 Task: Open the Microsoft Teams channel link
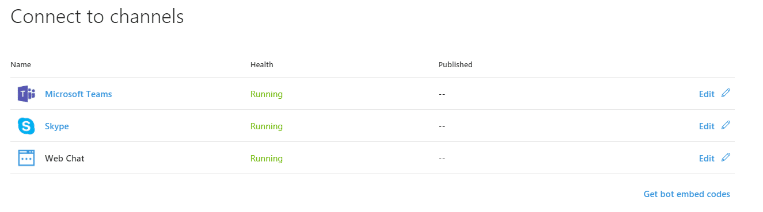(x=78, y=94)
